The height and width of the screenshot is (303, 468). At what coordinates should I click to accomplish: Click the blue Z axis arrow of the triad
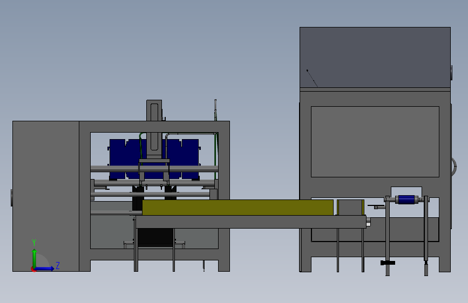click(x=44, y=268)
